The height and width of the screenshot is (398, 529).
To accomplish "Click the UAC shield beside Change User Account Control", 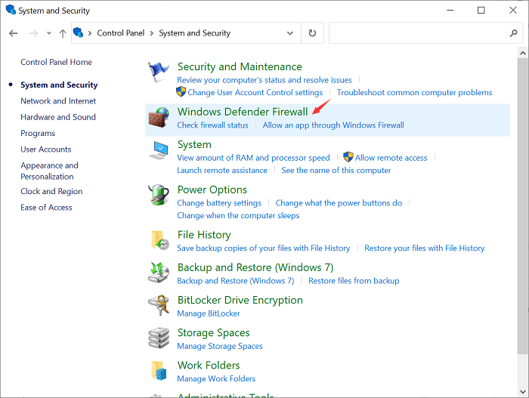I will (x=181, y=91).
